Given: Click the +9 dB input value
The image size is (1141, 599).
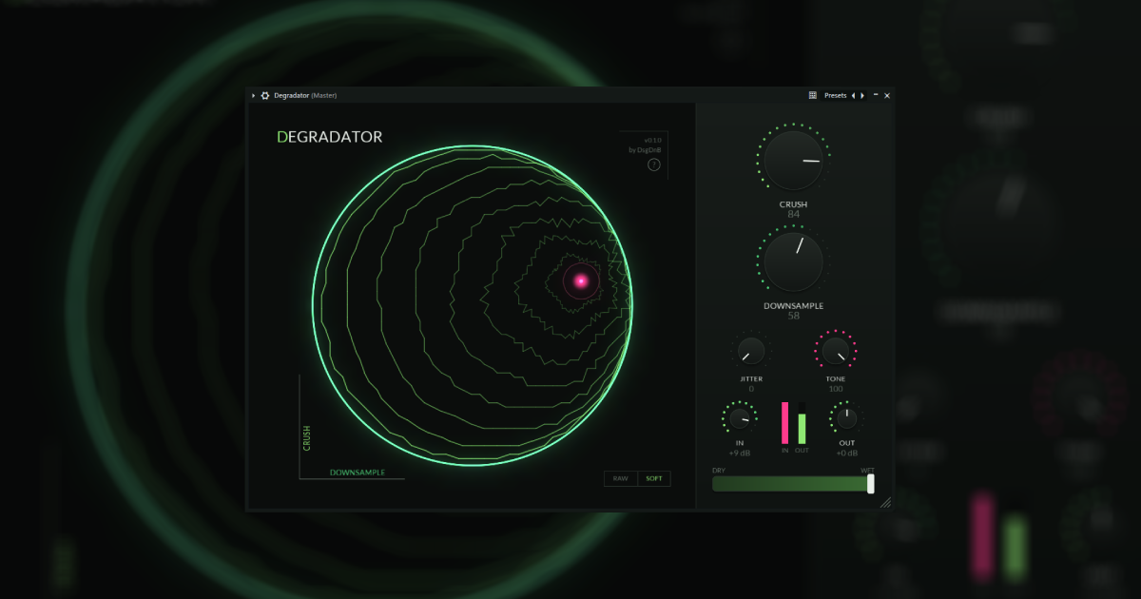Looking at the screenshot, I should pyautogui.click(x=740, y=453).
